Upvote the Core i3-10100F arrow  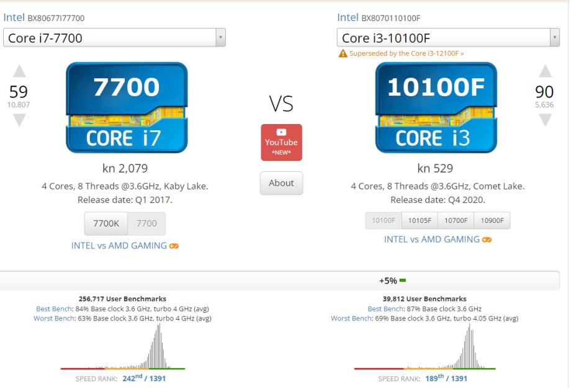click(x=545, y=71)
